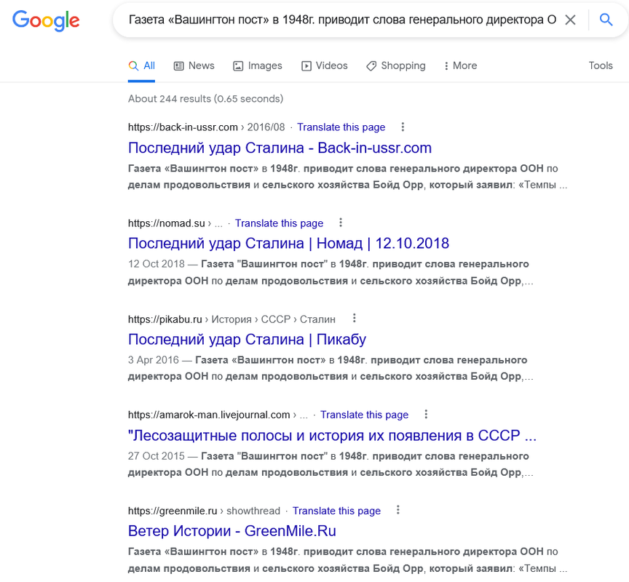The width and height of the screenshot is (629, 582).
Task: Open Back-in-ussr.com result title link
Action: tap(280, 148)
